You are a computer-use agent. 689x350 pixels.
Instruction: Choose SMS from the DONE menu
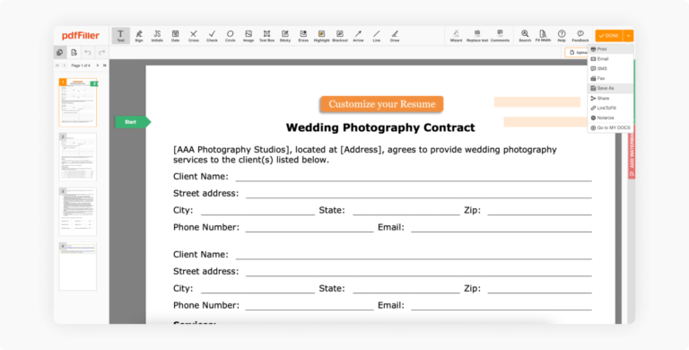pos(610,68)
